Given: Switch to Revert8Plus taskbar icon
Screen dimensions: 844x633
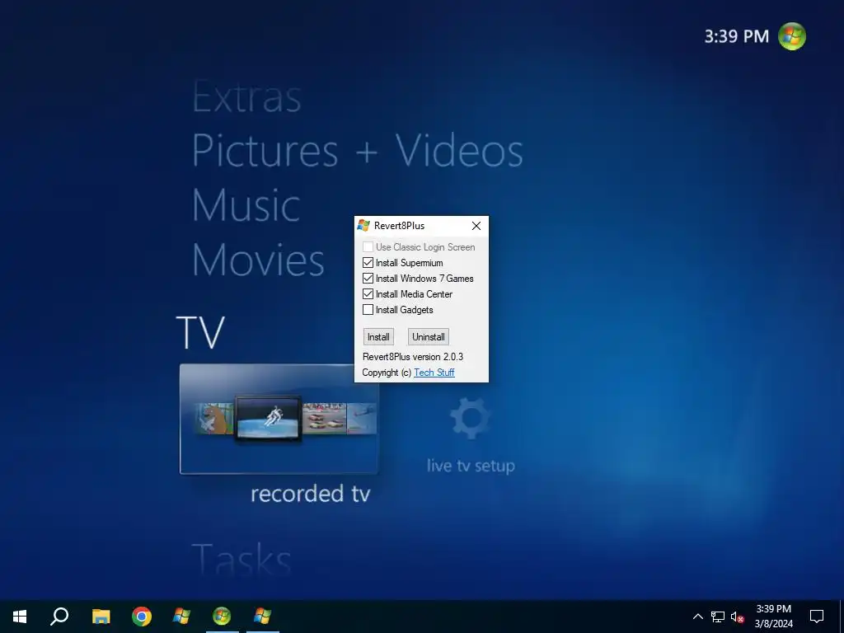Looking at the screenshot, I should pos(263,617).
